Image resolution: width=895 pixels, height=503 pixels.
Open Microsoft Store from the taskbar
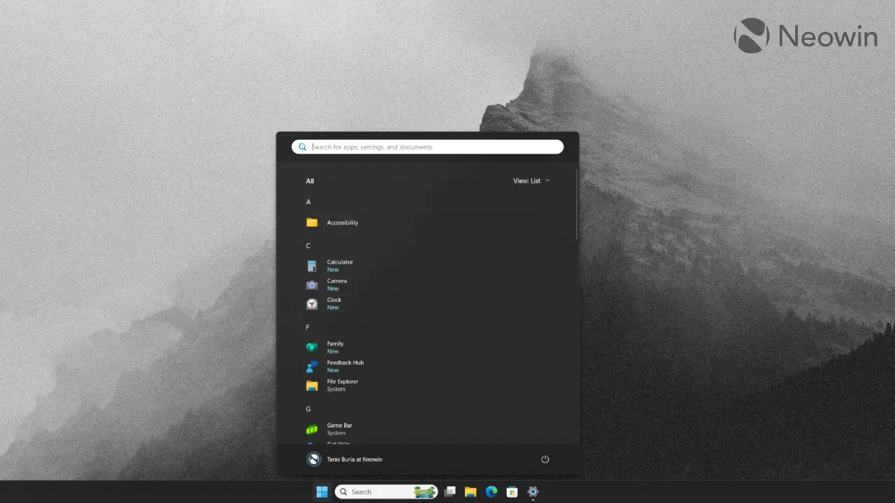[512, 492]
